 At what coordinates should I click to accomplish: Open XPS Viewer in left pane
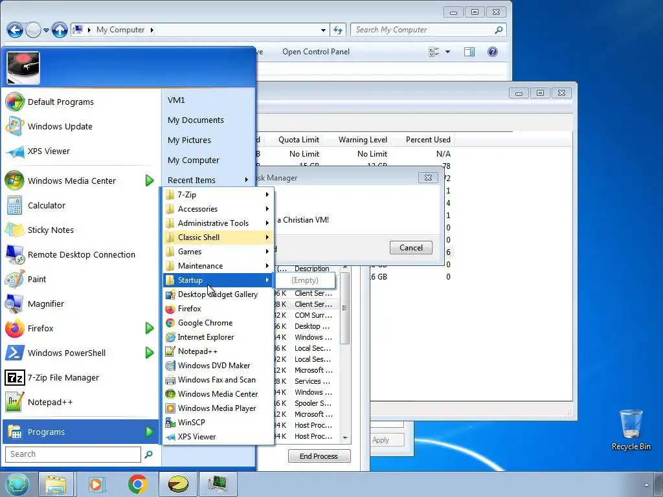click(80, 151)
